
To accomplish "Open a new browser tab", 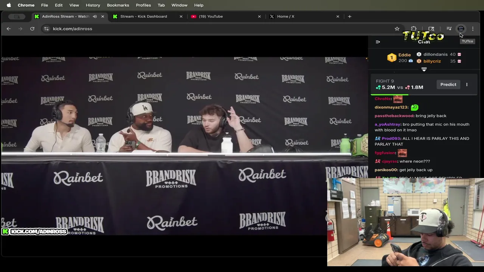I will (349, 17).
